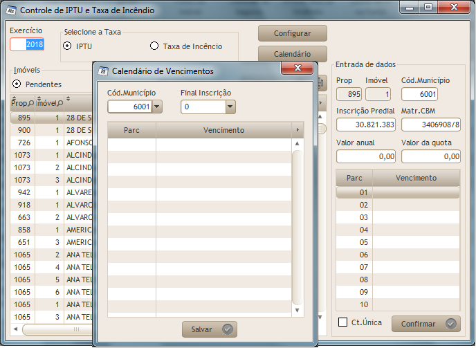Click the Exercício year input field

[x=27, y=44]
